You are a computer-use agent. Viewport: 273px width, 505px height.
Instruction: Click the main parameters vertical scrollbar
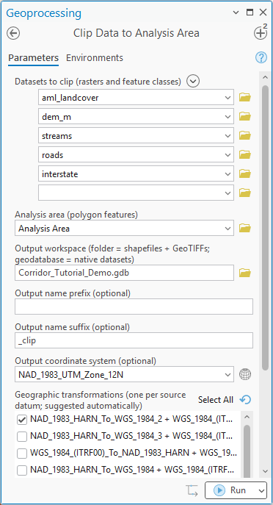click(x=265, y=227)
